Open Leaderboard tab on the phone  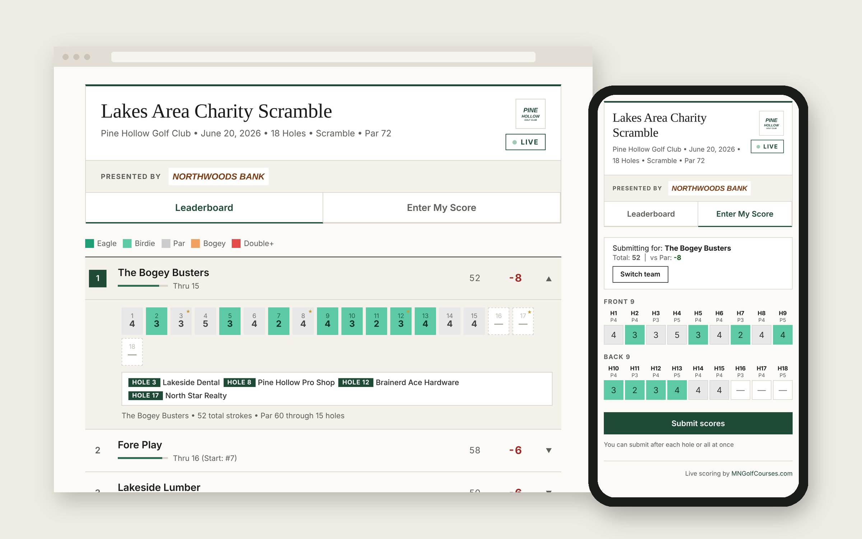[651, 214]
